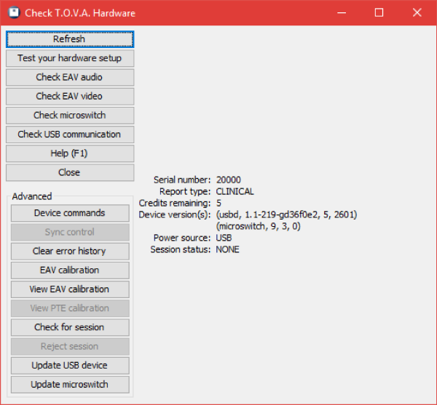Viewport: 437px width, 405px height.
Task: Click the CLINICAL report type value
Action: click(235, 192)
